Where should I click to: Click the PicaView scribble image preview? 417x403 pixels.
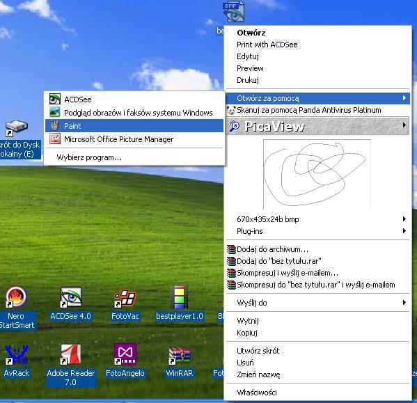[317, 175]
